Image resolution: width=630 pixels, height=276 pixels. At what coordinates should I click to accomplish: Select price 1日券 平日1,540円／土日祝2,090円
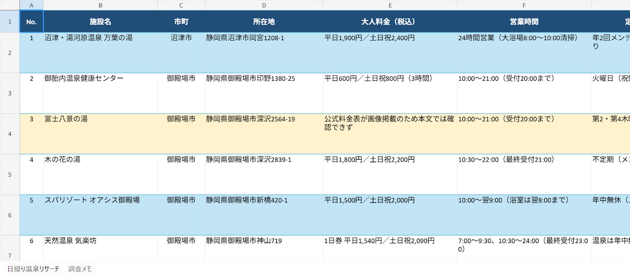tap(390, 248)
